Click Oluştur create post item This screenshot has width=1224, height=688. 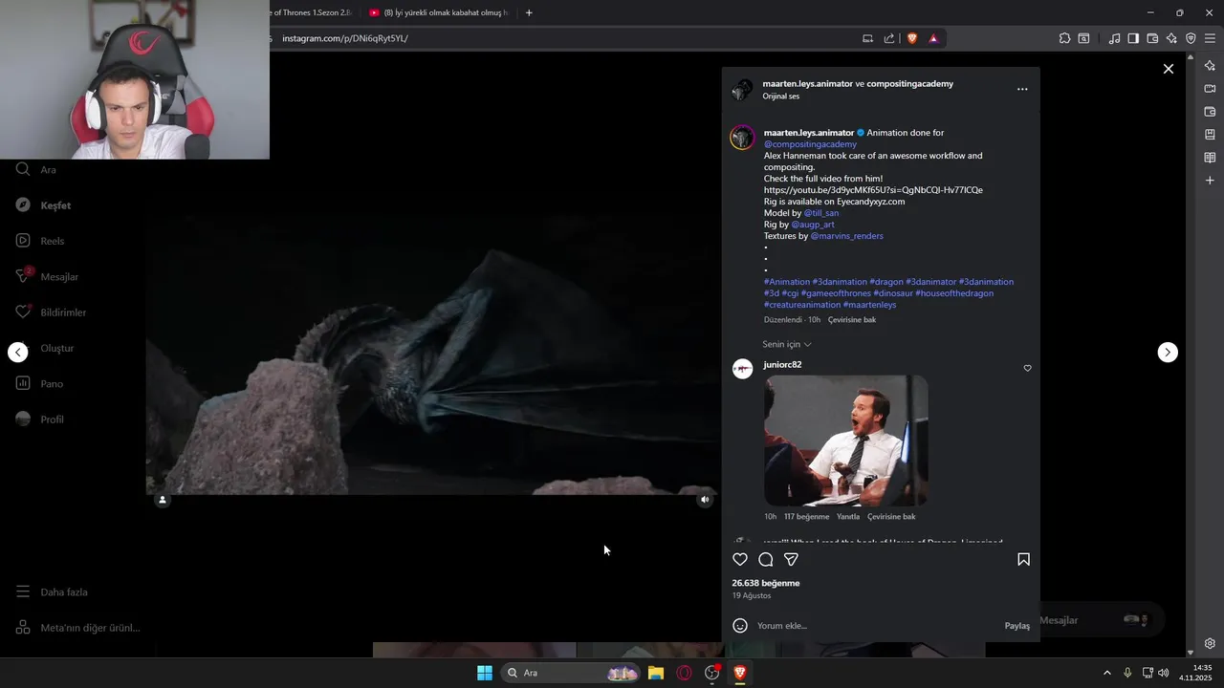click(45, 349)
